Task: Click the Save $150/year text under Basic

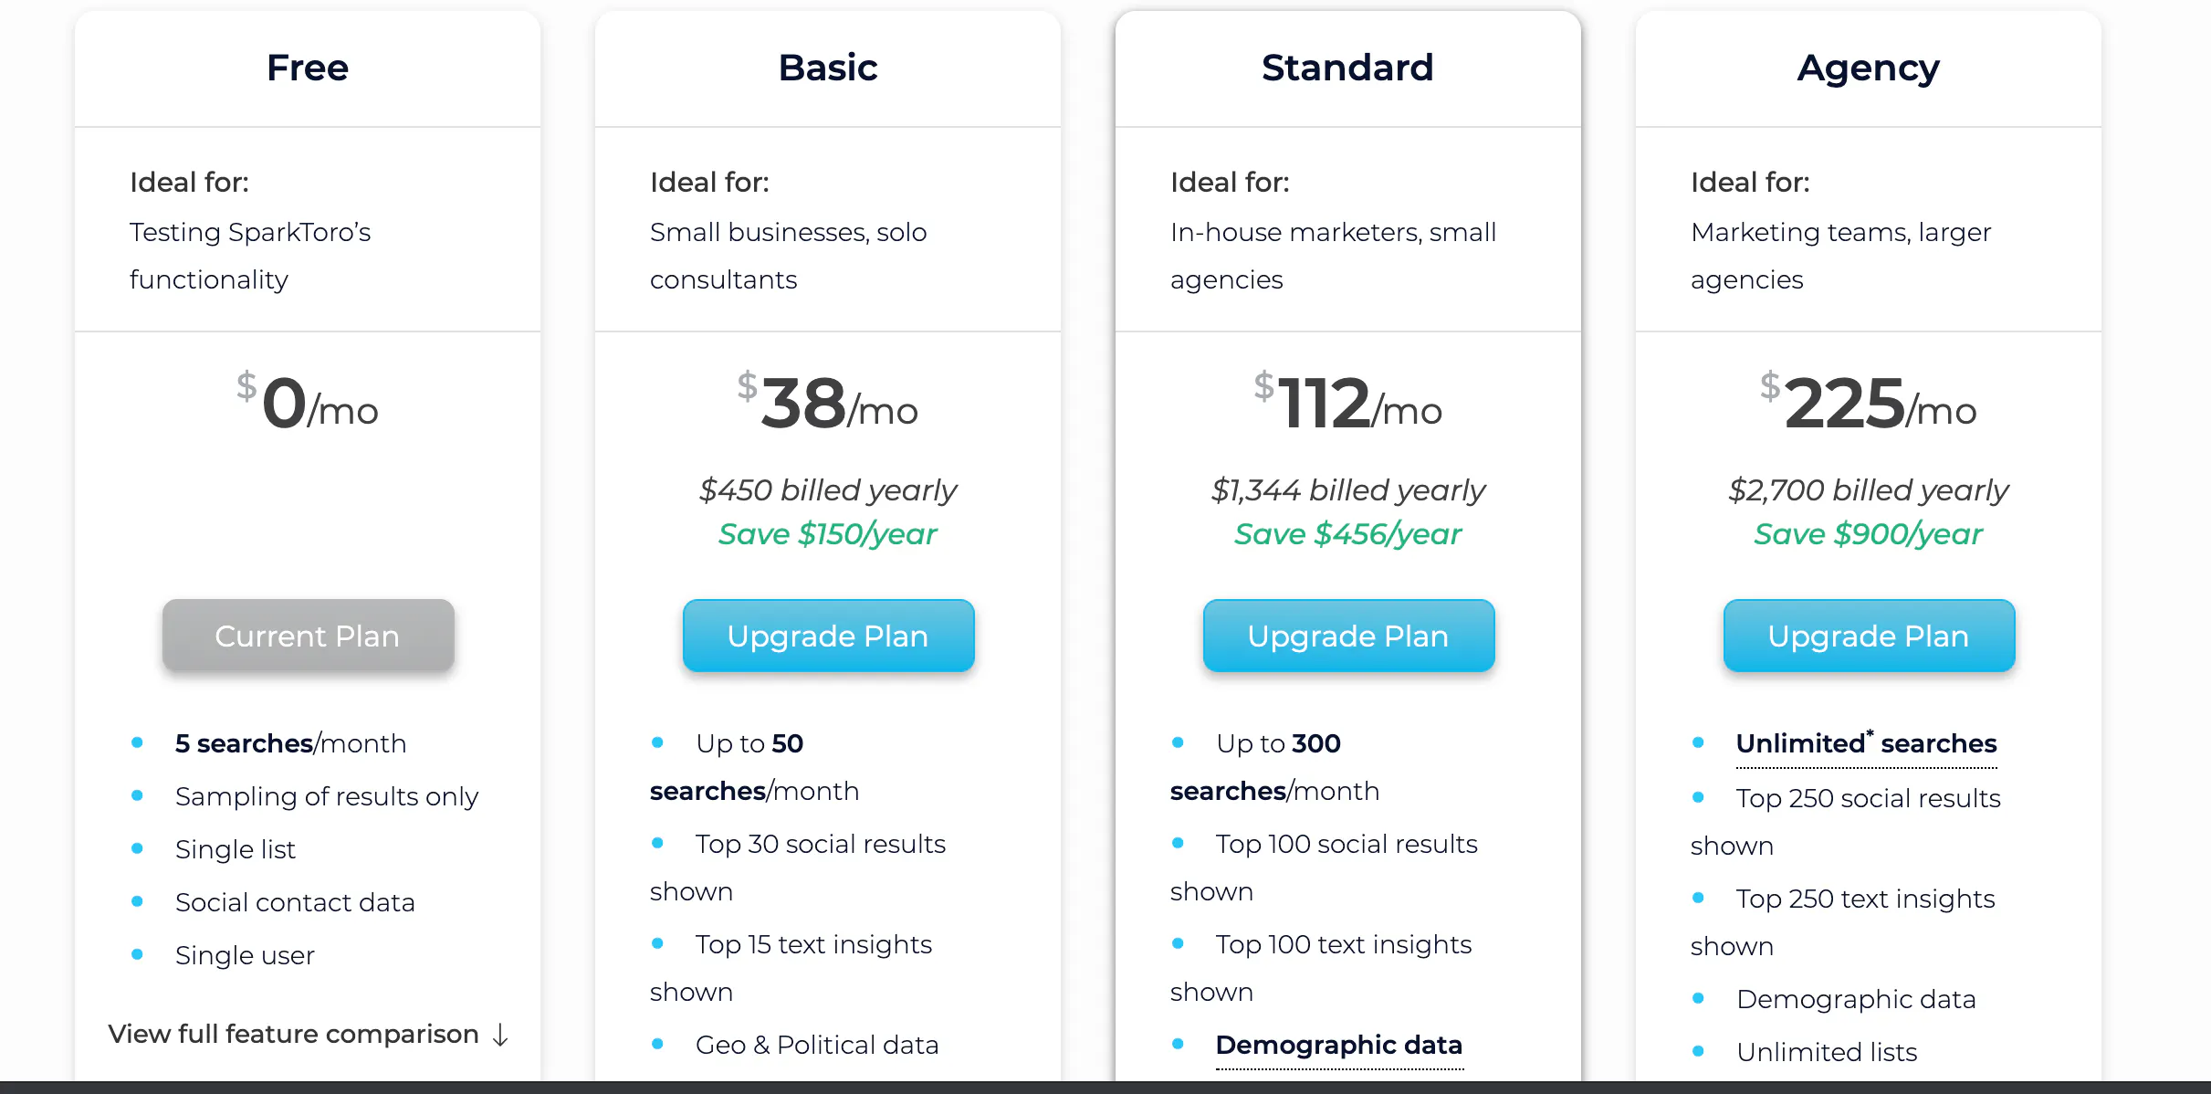Action: pos(827,533)
